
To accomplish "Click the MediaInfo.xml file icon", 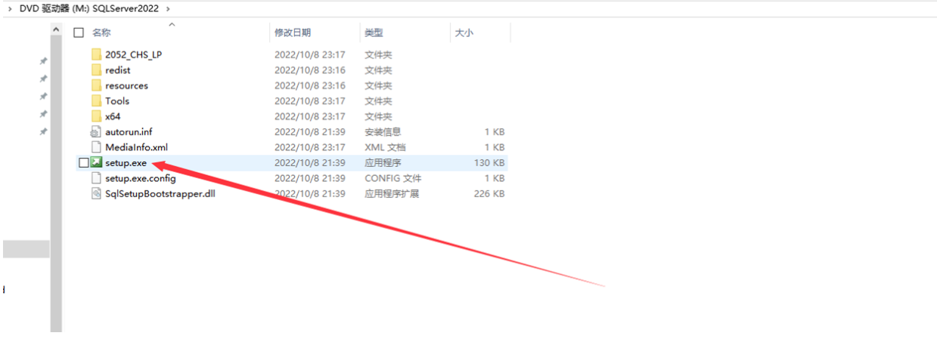I will [96, 147].
